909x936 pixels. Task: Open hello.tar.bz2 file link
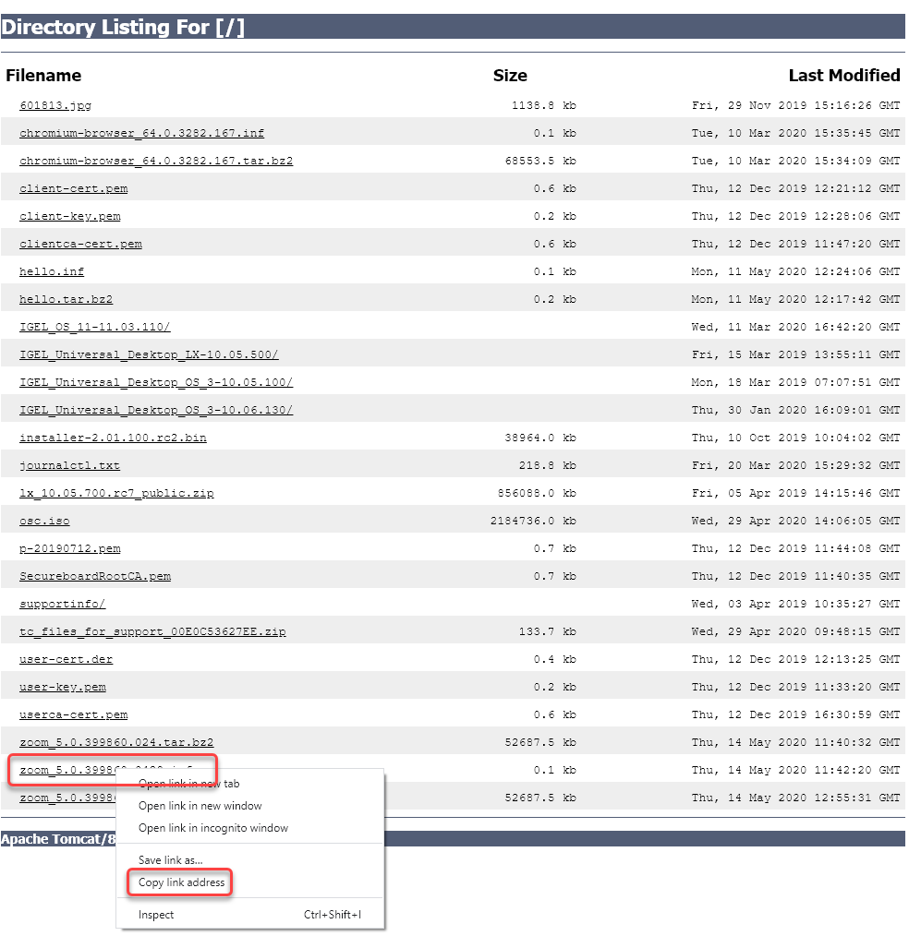67,299
